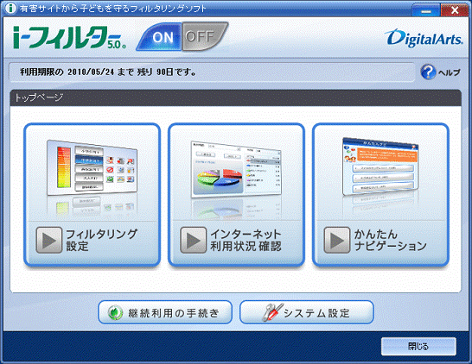Click the 閉じる button
Screen dimensions: 472x364
[x=418, y=346]
